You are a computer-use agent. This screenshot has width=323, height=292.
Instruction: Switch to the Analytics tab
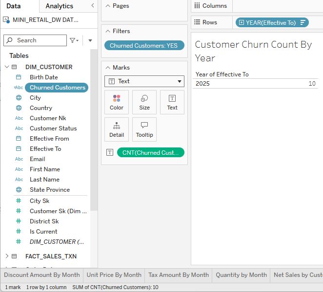[x=59, y=6]
